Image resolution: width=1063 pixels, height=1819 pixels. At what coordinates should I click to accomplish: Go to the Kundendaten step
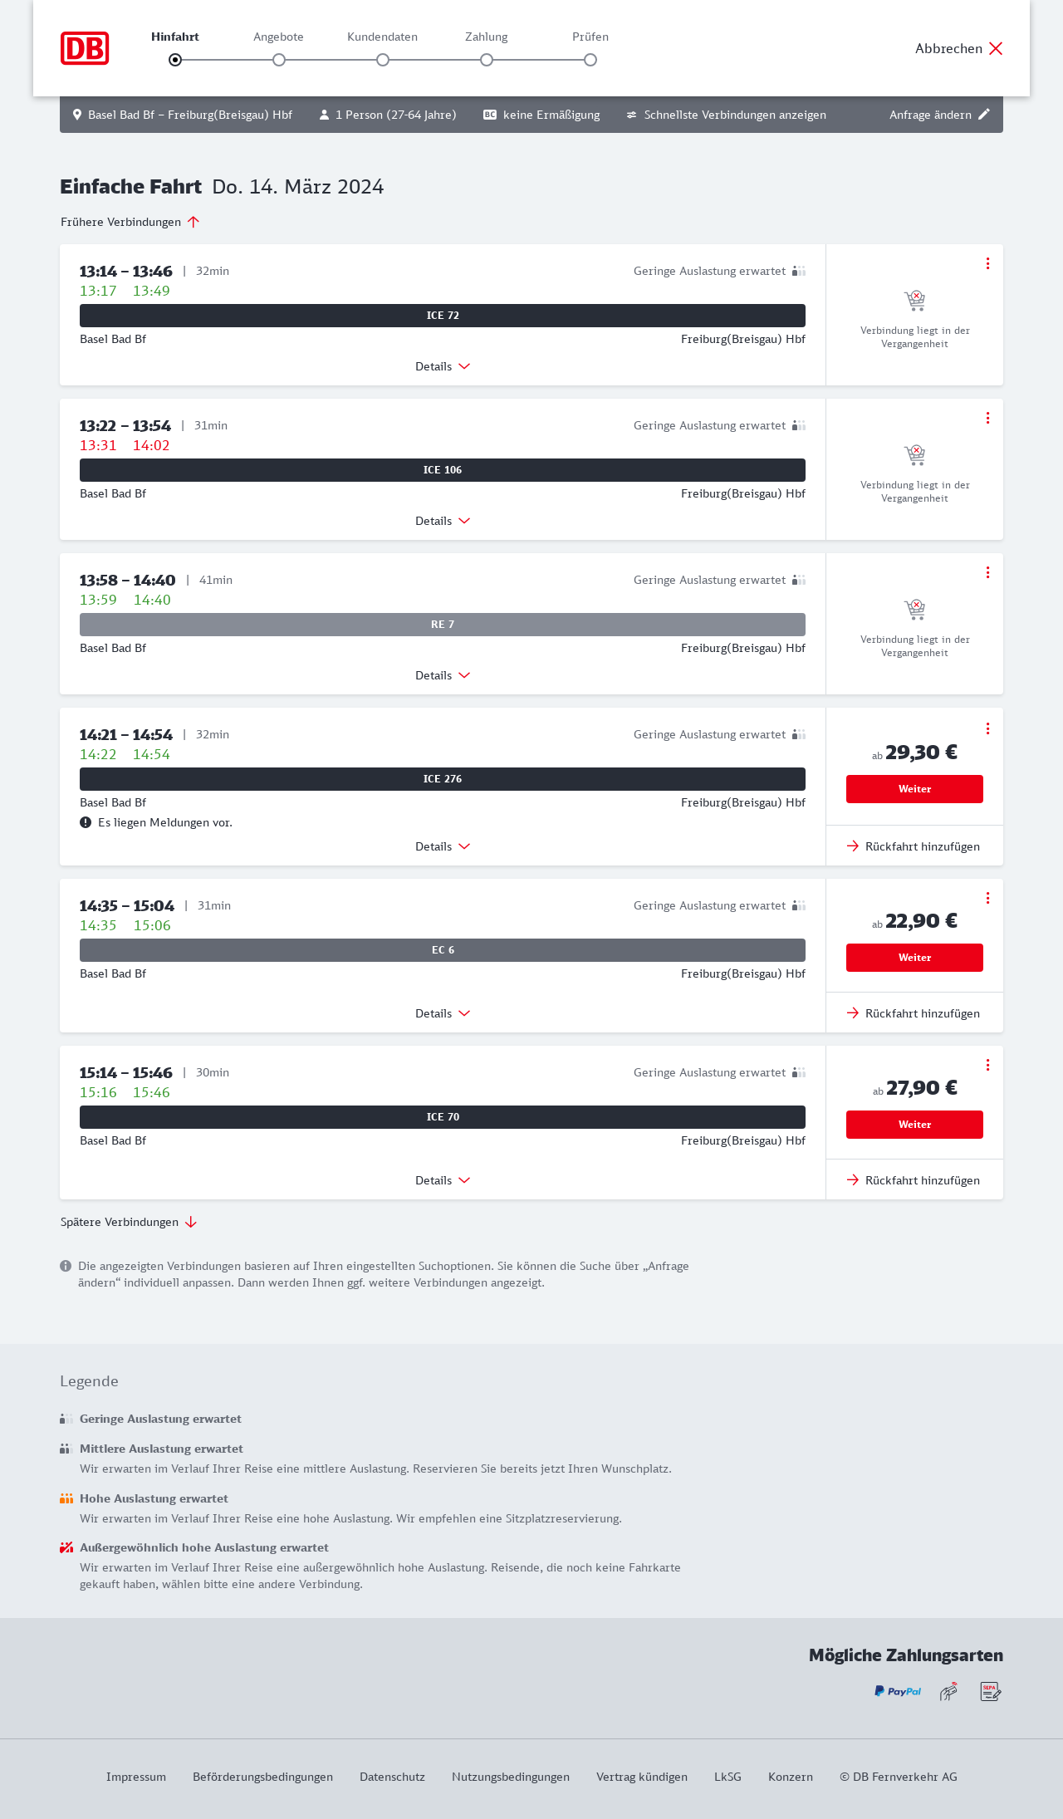383,60
